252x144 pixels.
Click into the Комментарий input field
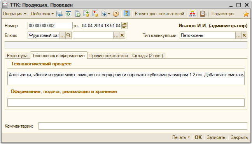pyautogui.click(x=143, y=126)
